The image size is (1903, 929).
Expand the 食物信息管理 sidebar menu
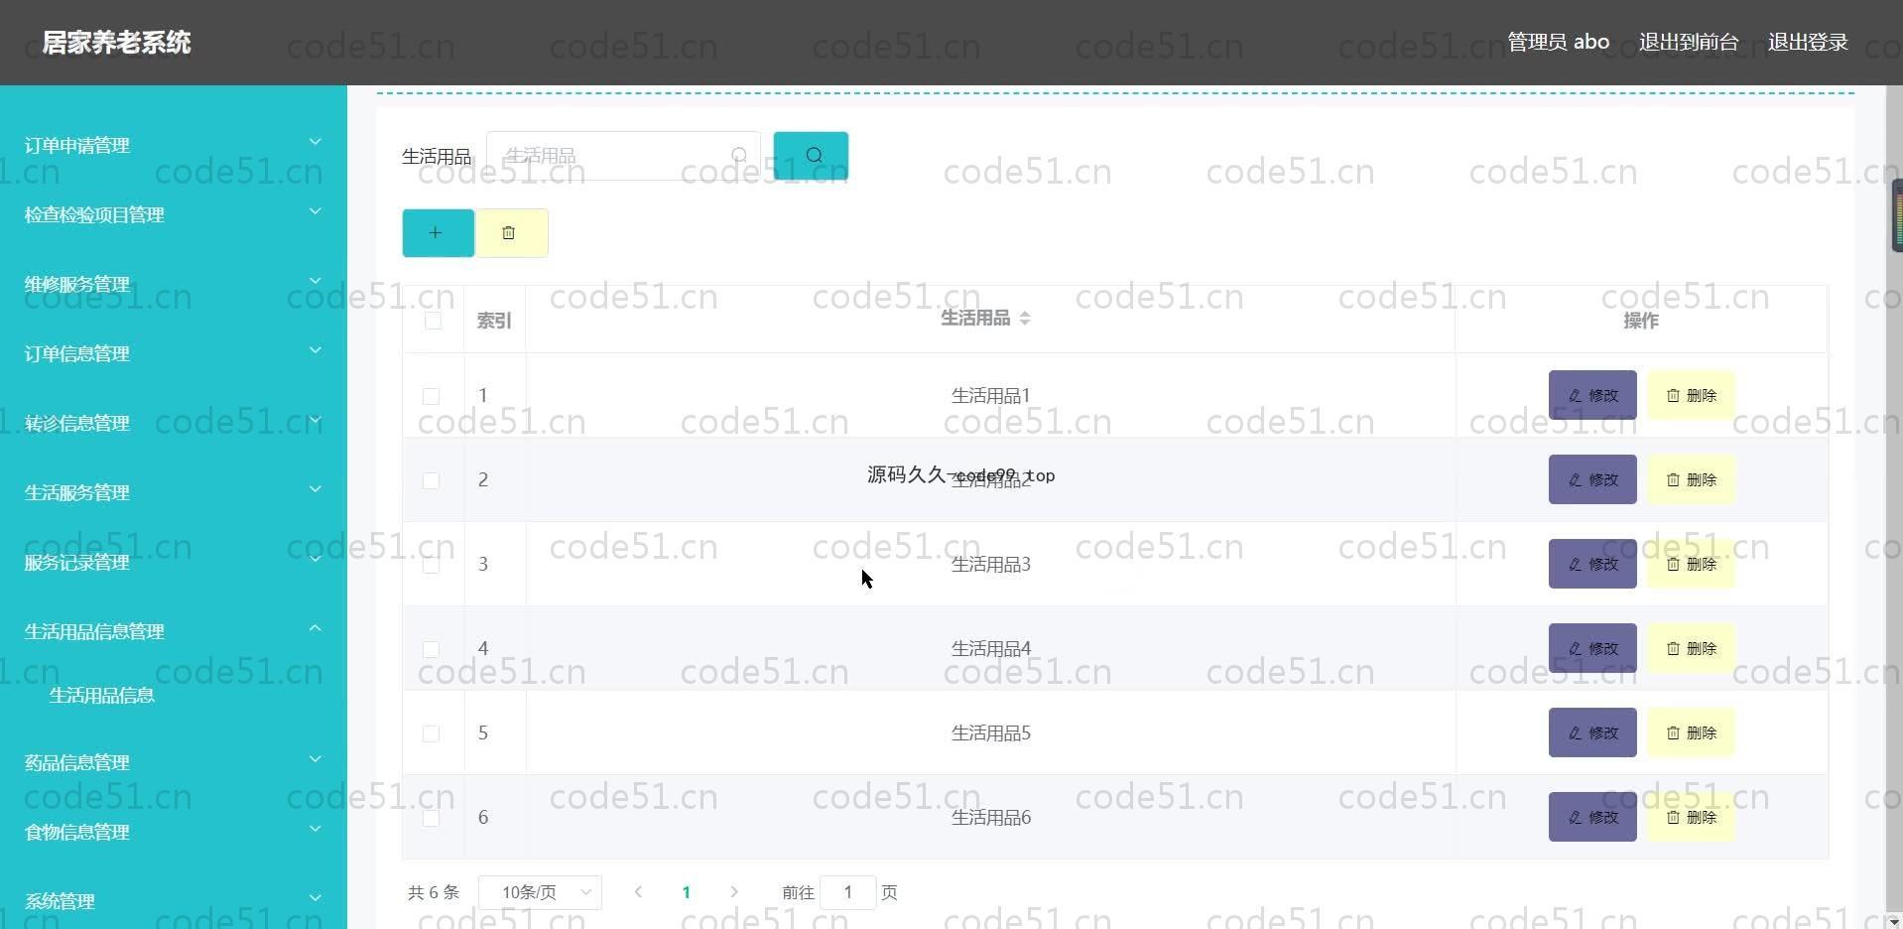click(174, 832)
